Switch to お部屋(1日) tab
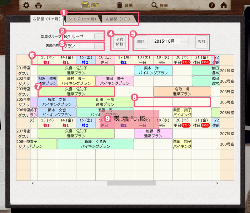This screenshot has width=250, height=213. click(x=118, y=19)
